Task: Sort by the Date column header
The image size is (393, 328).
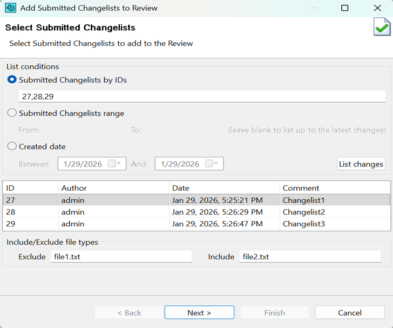Action: (x=225, y=188)
